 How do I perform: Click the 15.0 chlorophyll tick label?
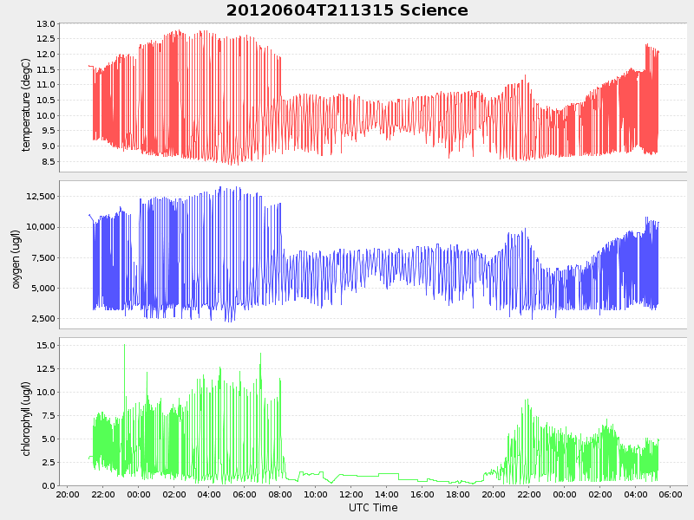46,345
